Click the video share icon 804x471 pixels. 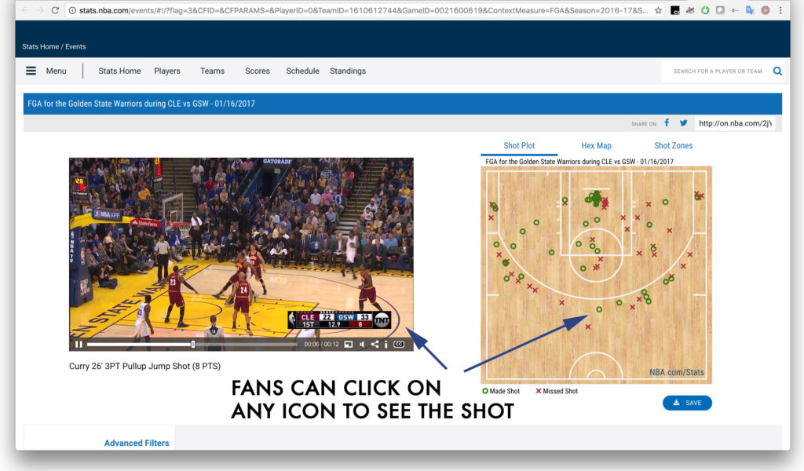(375, 344)
